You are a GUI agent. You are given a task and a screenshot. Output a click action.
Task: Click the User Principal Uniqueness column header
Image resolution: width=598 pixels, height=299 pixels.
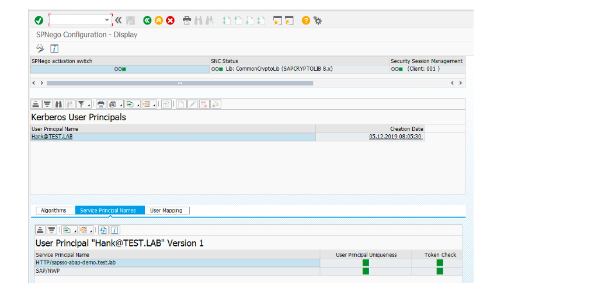pos(366,255)
